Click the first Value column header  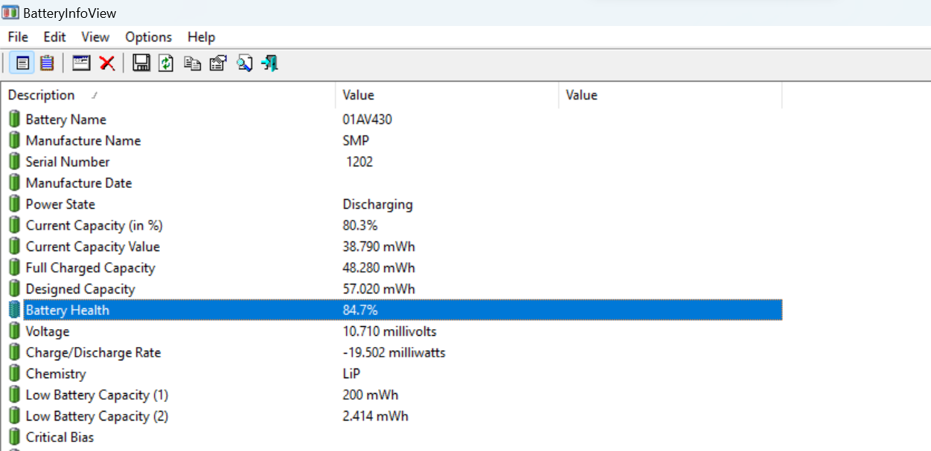click(x=447, y=95)
